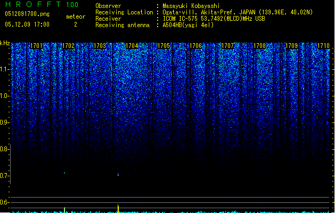
Task: Click the Ogata-vill. Akita-Pref. JAPAN location text
Action: coord(238,12)
